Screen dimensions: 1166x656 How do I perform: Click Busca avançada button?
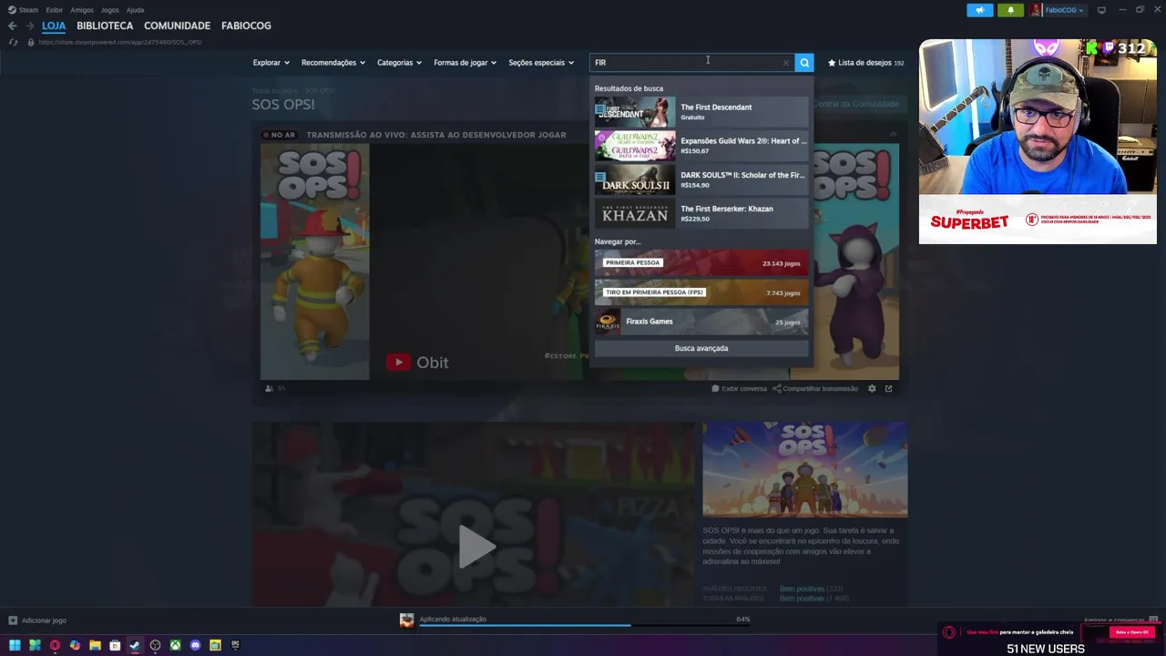[701, 348]
